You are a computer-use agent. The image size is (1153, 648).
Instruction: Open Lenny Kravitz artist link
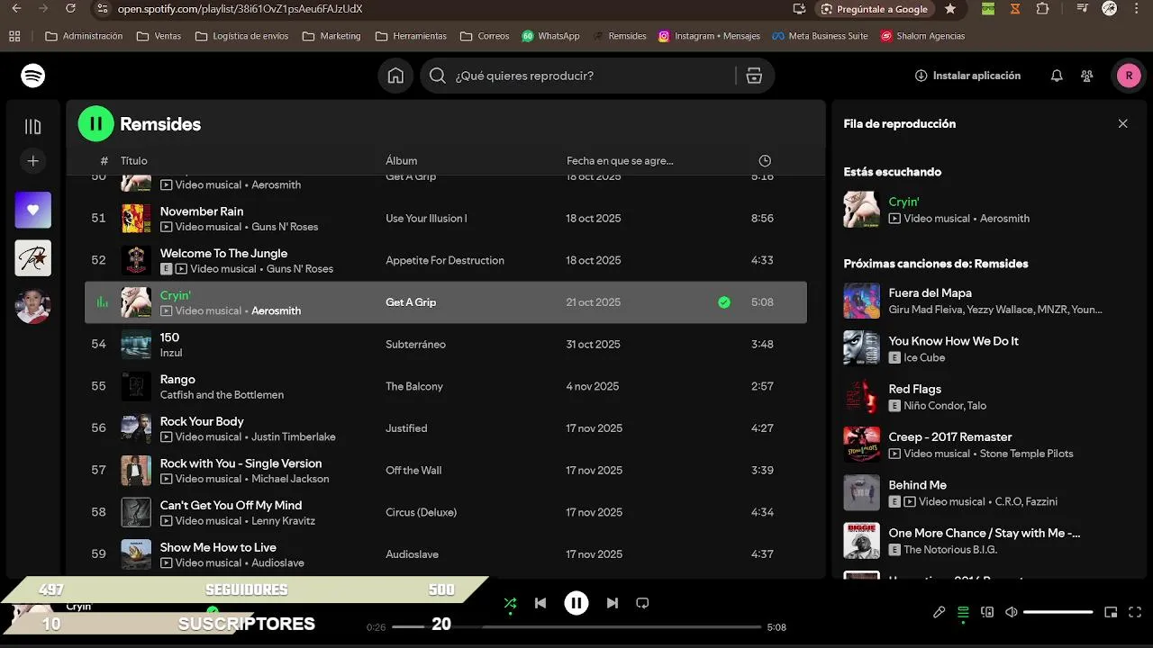283,521
